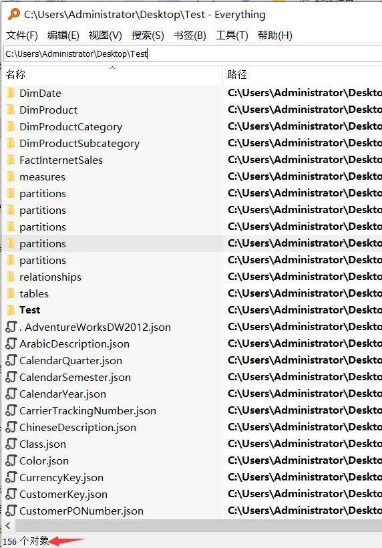
Task: Click the ArabicDescription.json file icon
Action: click(11, 344)
